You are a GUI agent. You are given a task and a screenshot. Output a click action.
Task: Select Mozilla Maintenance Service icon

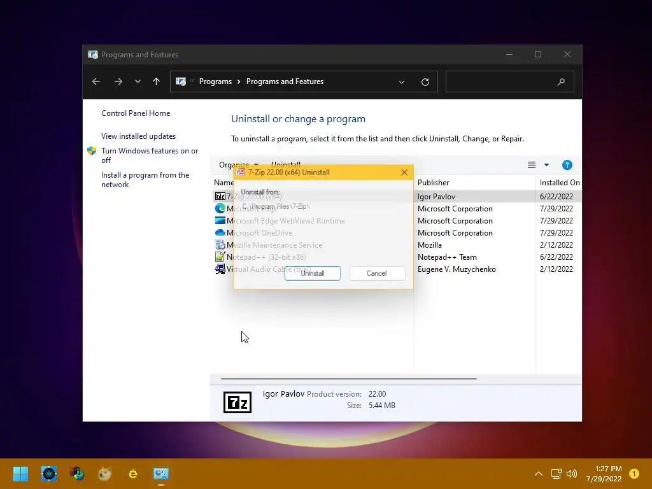pyautogui.click(x=220, y=245)
